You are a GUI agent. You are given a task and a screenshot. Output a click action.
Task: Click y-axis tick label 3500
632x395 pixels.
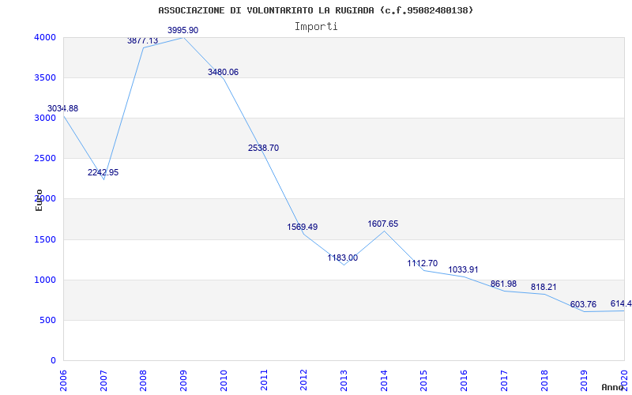(x=44, y=77)
